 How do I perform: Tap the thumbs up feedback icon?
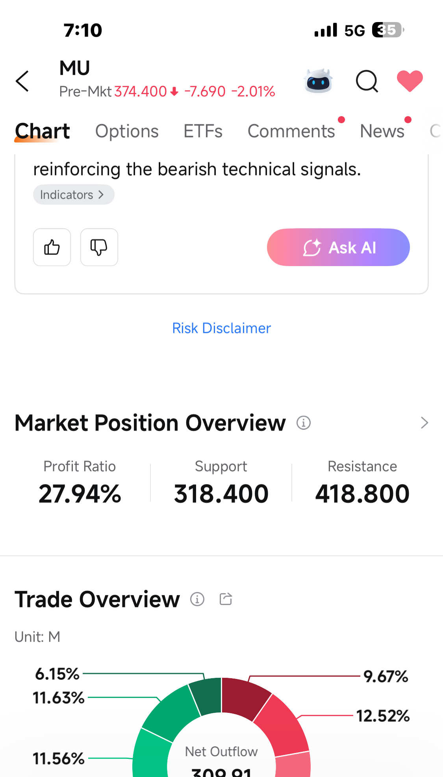(x=52, y=247)
